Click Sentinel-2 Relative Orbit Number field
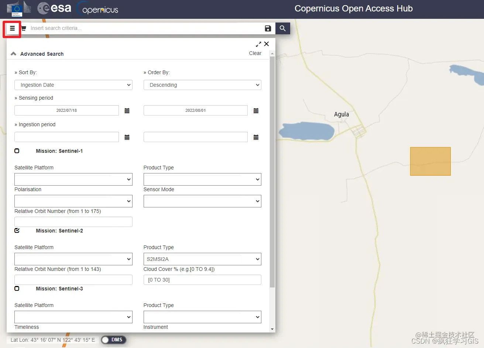This screenshot has width=484, height=348. pos(73,280)
